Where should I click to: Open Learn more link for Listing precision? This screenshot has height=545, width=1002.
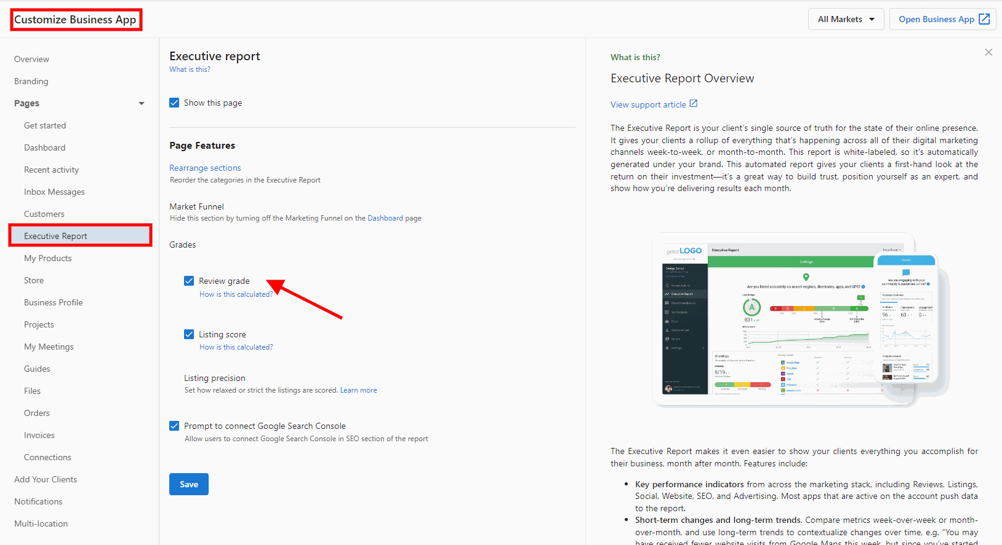[359, 390]
